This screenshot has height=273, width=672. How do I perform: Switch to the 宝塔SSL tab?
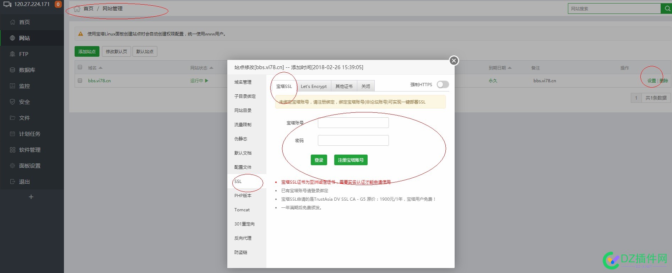pos(284,86)
